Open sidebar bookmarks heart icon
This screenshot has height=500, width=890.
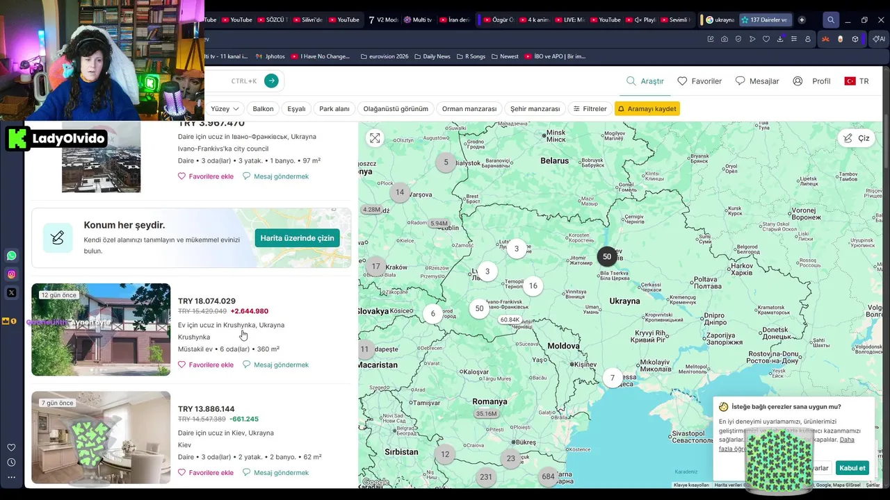tap(11, 447)
